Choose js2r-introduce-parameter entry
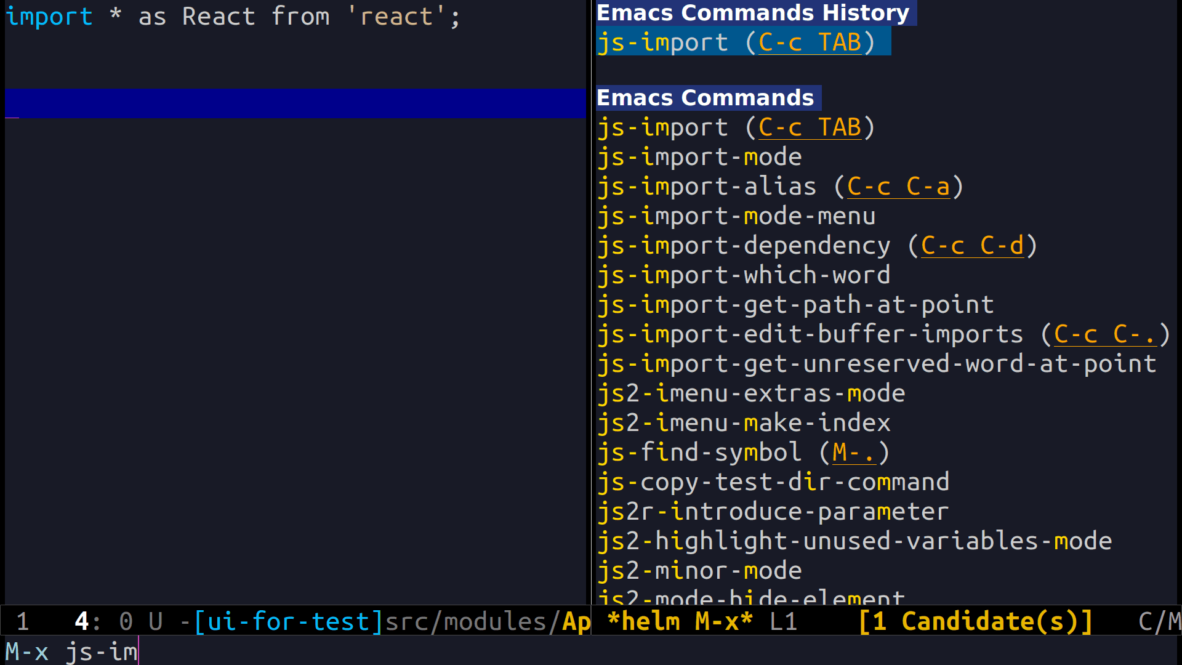Viewport: 1182px width, 665px height. (773, 512)
